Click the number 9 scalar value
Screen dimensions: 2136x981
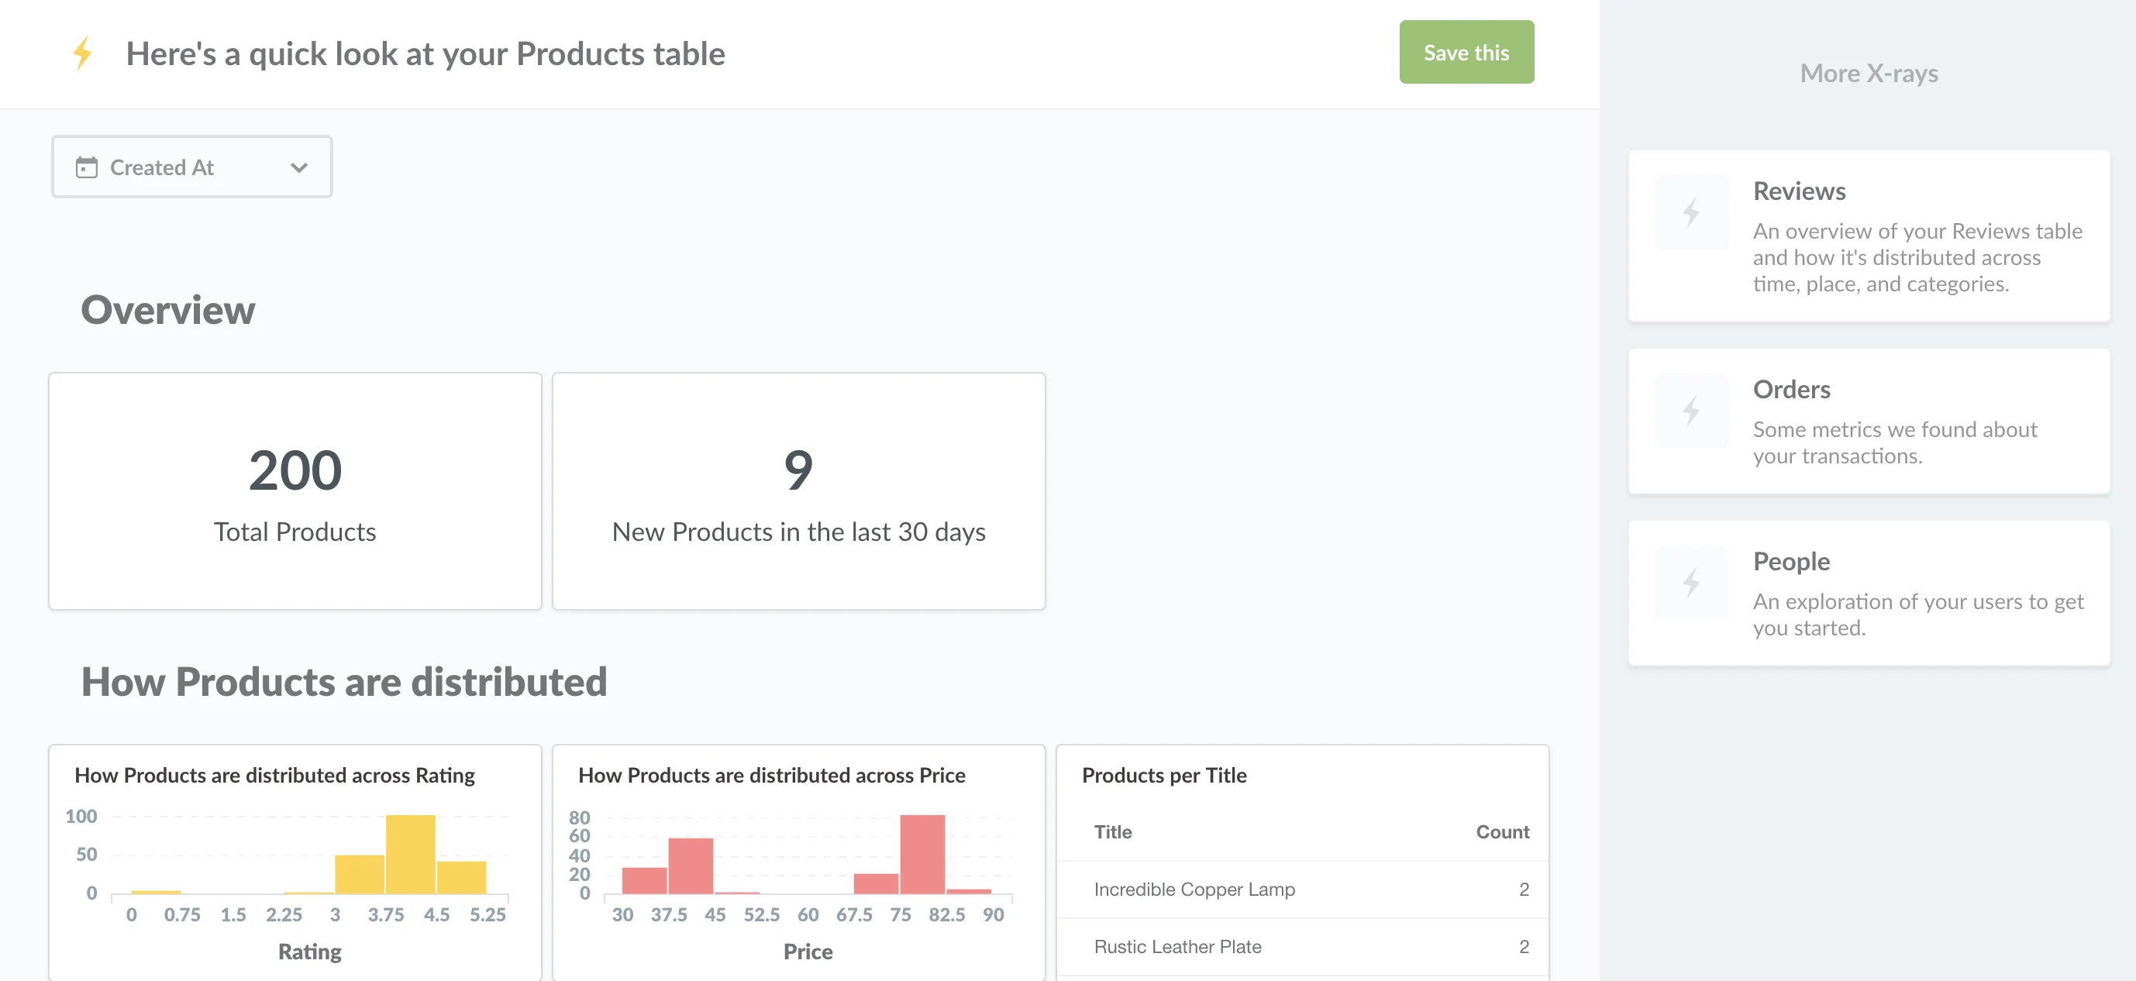[798, 470]
